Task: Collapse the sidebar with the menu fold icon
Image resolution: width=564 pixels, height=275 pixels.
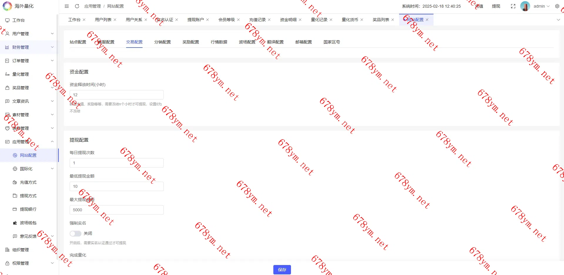Action: pos(67,6)
